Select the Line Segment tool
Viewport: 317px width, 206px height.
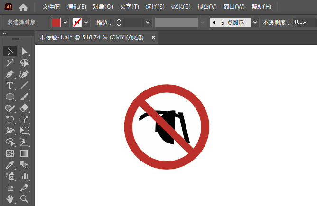(x=25, y=85)
